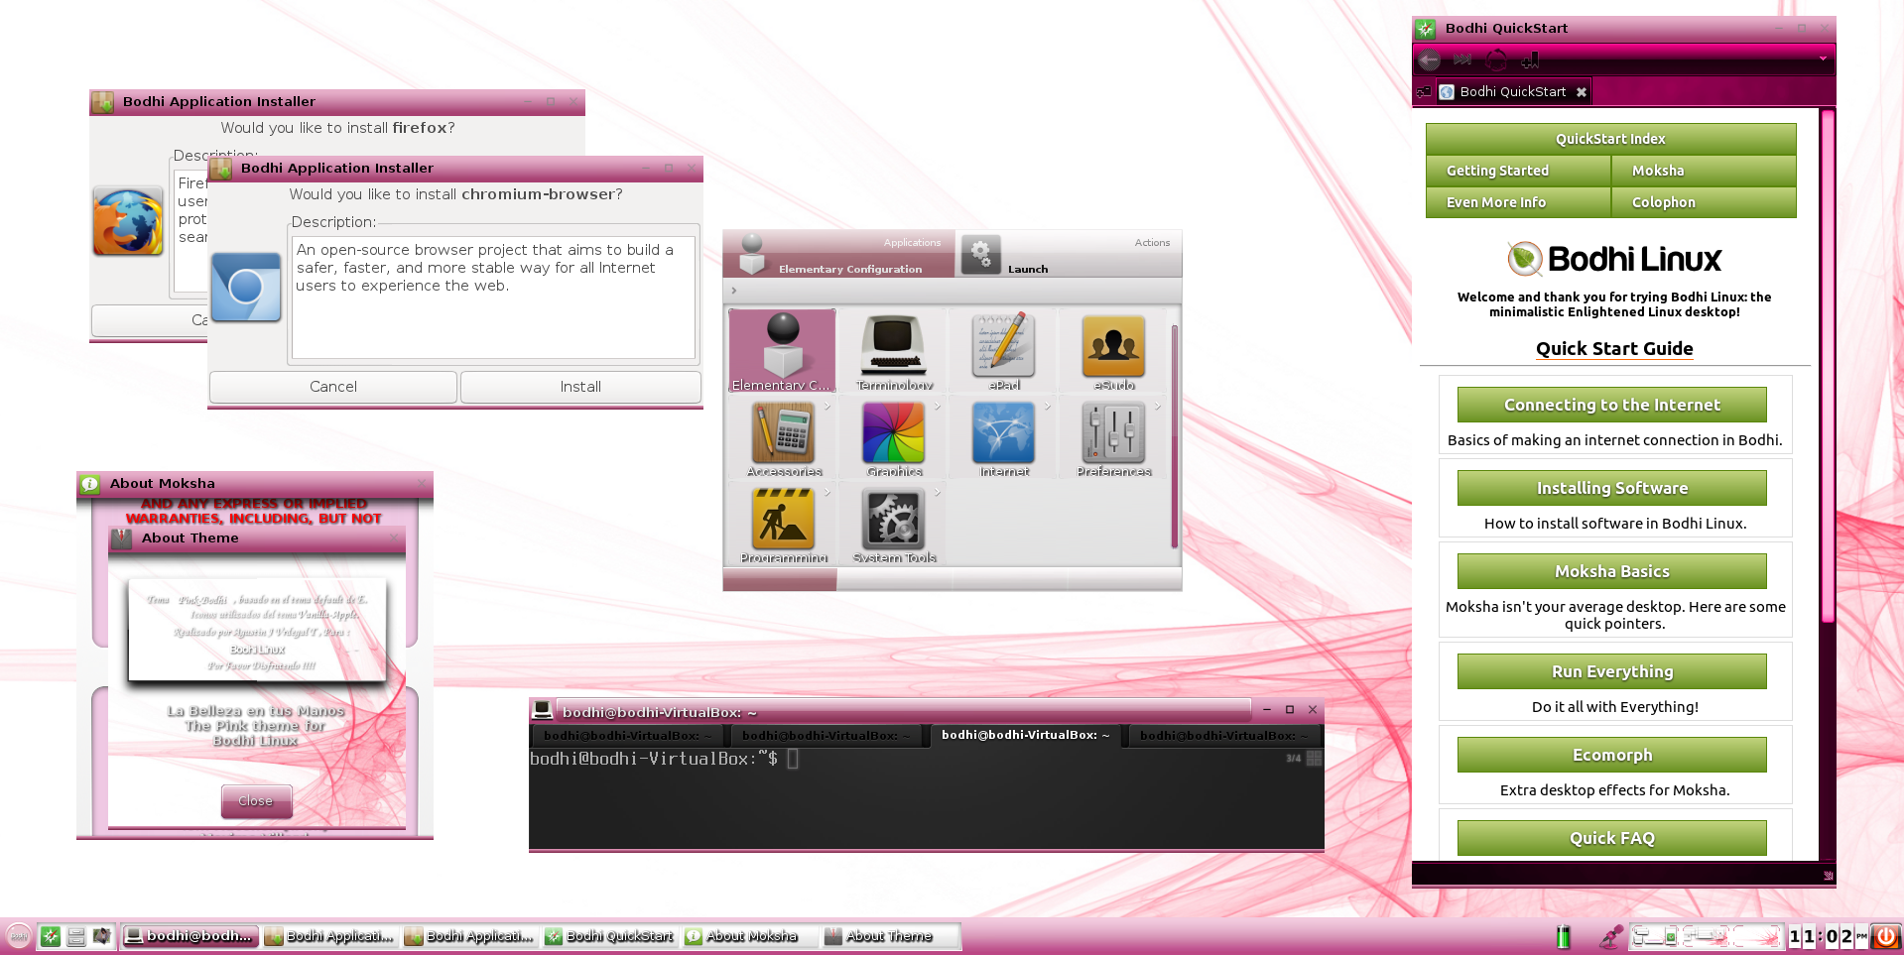Open the battery indicator in the panel
1904x955 pixels.
point(1564,936)
